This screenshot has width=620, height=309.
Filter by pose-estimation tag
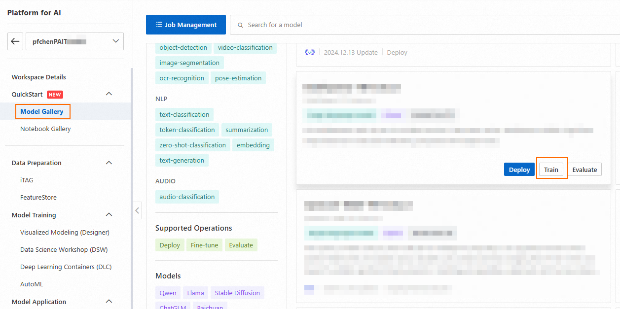click(x=238, y=78)
